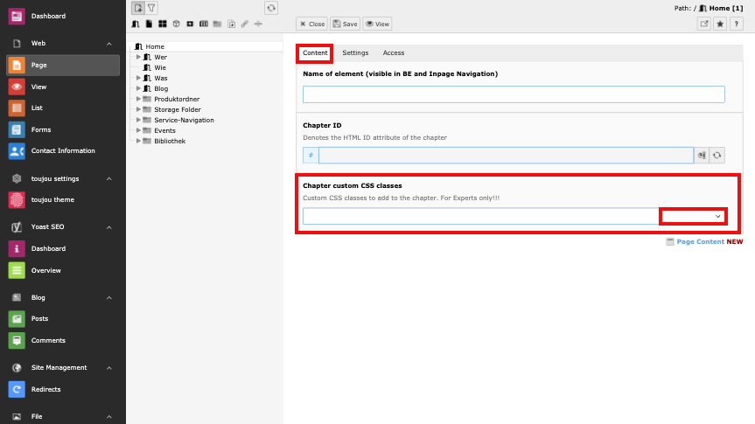This screenshot has width=755, height=424.
Task: Expand the Produktordner folder in tree
Action: (x=137, y=99)
